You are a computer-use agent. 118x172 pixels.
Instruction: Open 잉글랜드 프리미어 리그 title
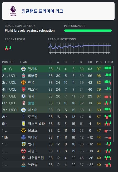pos(42,11)
